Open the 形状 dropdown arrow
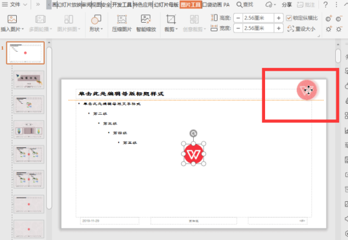 (102, 29)
